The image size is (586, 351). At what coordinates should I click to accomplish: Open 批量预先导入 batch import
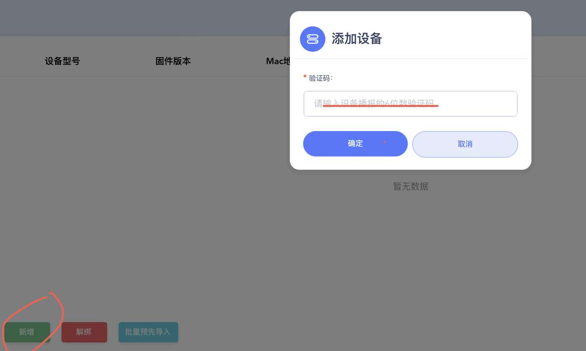tap(148, 332)
